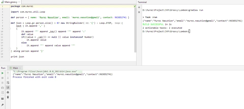The width and height of the screenshot is (244, 109).
Task: Close the Main tab in Run panel
Action: pos(20,68)
